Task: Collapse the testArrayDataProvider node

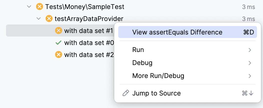Action: (x=39, y=18)
